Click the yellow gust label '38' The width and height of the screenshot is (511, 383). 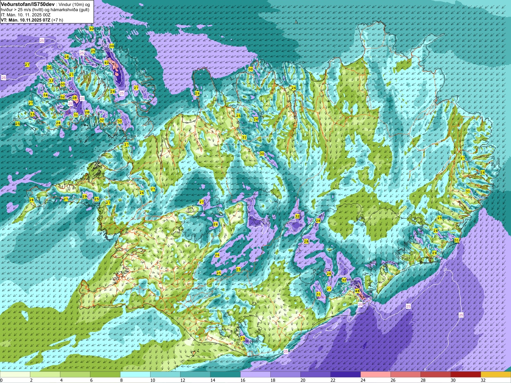click(75, 98)
